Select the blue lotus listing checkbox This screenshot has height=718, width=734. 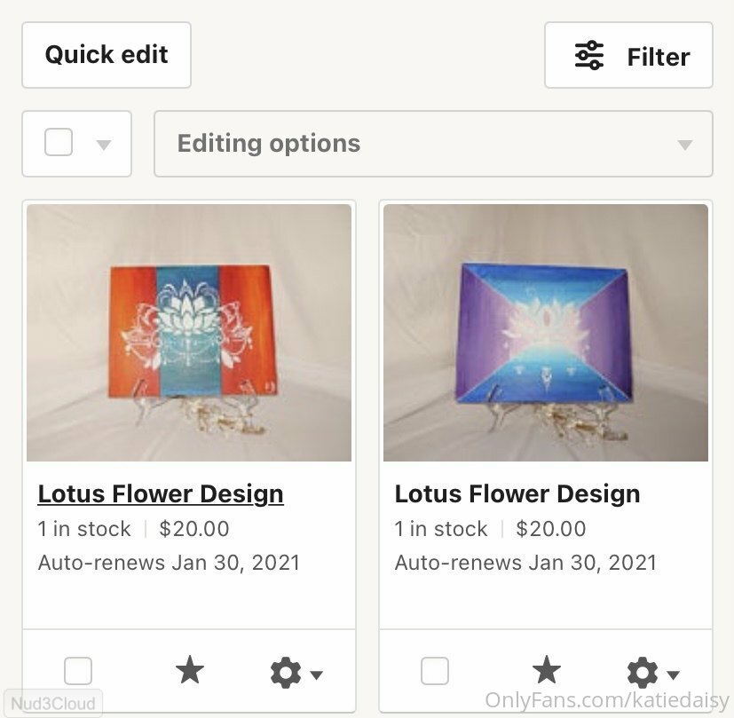tap(435, 672)
